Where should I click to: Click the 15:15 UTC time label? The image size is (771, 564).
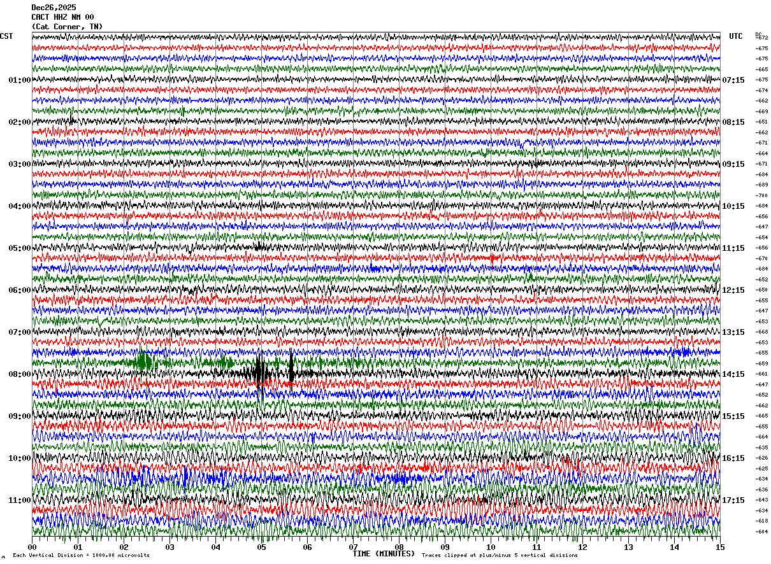733,416
